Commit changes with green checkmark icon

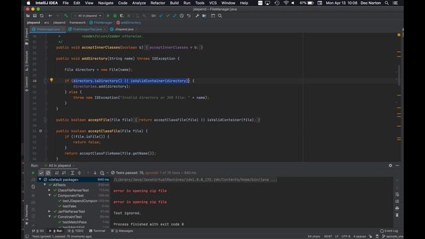pyautogui.click(x=168, y=16)
